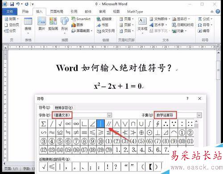Open the subset (子集) dropdown arrow
The width and height of the screenshot is (223, 174).
[199, 115]
